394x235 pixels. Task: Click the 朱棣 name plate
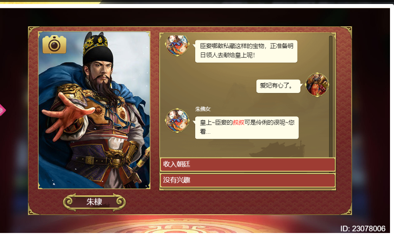click(x=94, y=202)
